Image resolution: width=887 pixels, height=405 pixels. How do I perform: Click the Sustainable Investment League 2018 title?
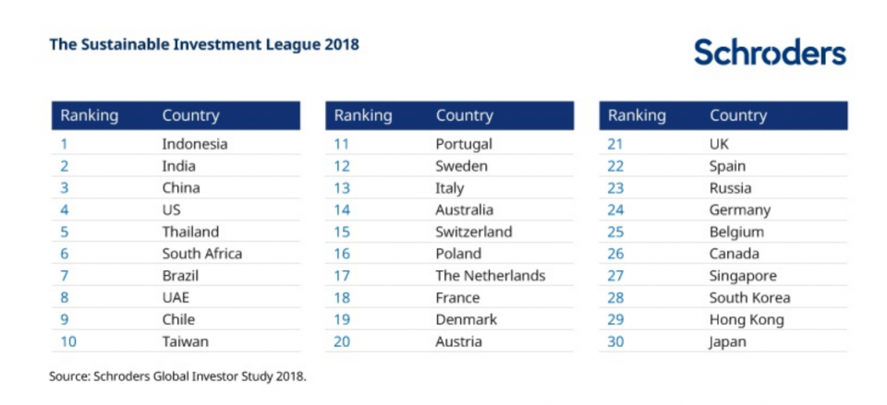204,44
